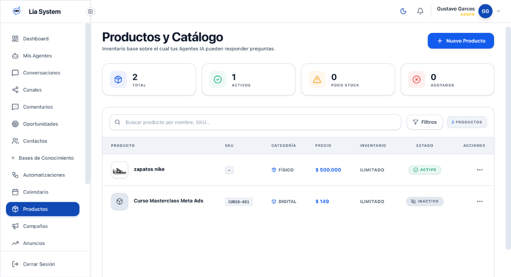Click the Lia System robot logo
The image size is (511, 277).
[16, 11]
